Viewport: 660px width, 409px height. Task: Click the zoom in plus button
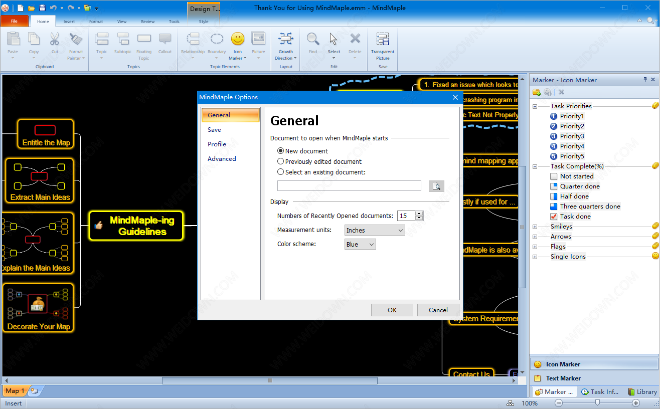[636, 403]
